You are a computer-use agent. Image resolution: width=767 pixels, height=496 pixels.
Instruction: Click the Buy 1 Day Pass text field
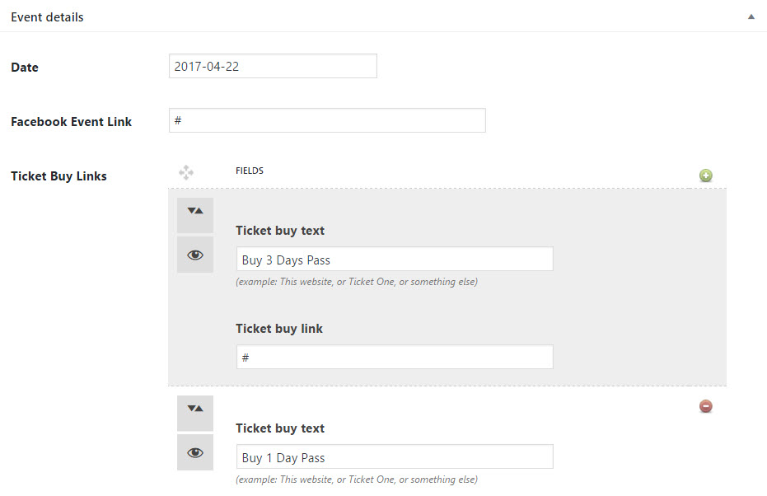395,457
